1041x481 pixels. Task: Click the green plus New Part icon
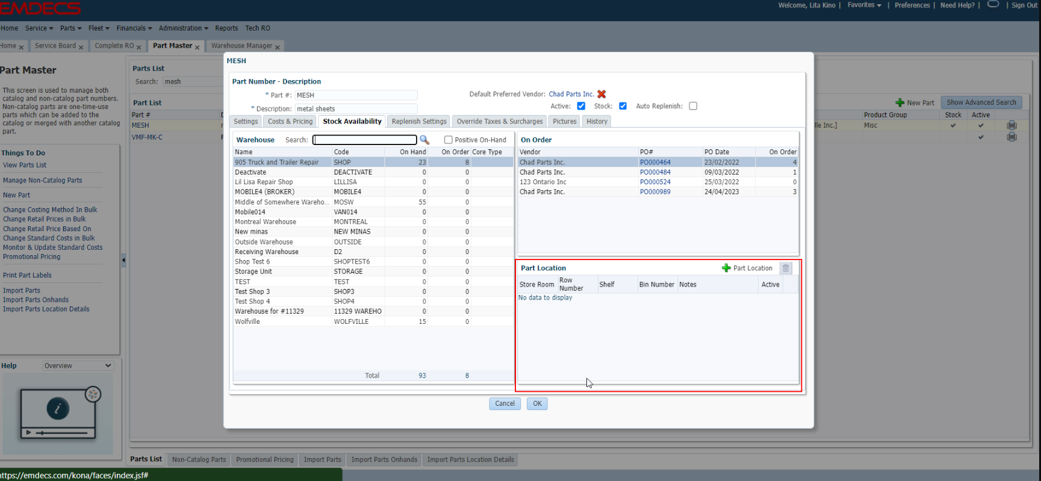coord(900,102)
